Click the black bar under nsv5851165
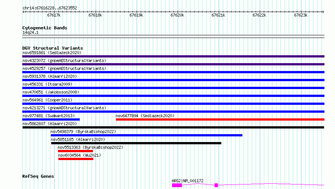335x189 pixels. pyautogui.click(x=136, y=143)
